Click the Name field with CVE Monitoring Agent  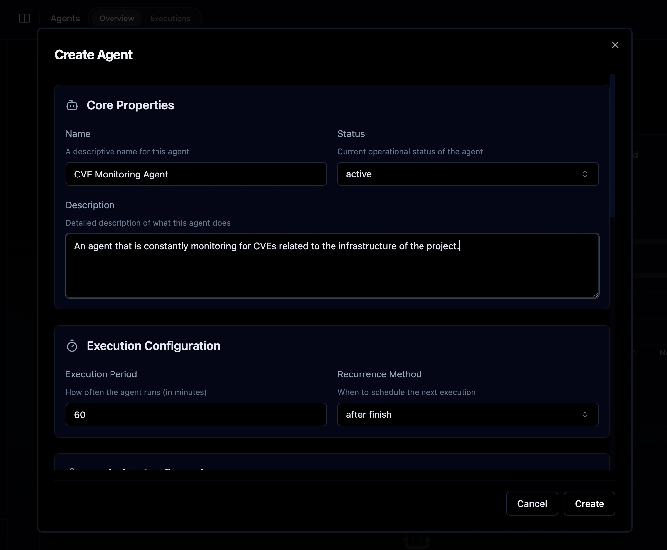(x=196, y=174)
